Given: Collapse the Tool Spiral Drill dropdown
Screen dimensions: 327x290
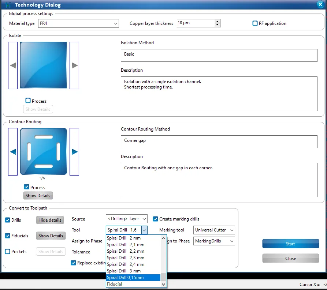Looking at the screenshot, I should pyautogui.click(x=144, y=230).
